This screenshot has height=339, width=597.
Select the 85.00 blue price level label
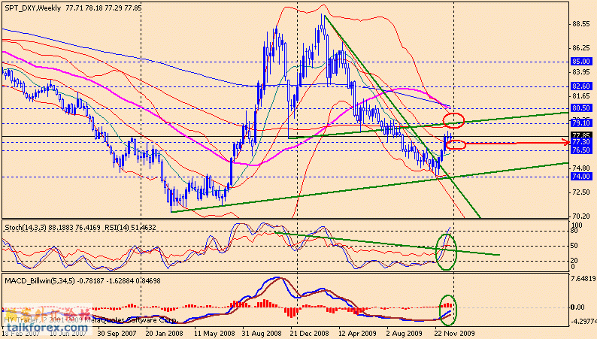(581, 62)
